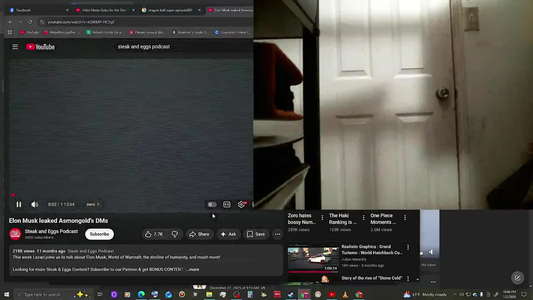Open the player settings gear

242,204
